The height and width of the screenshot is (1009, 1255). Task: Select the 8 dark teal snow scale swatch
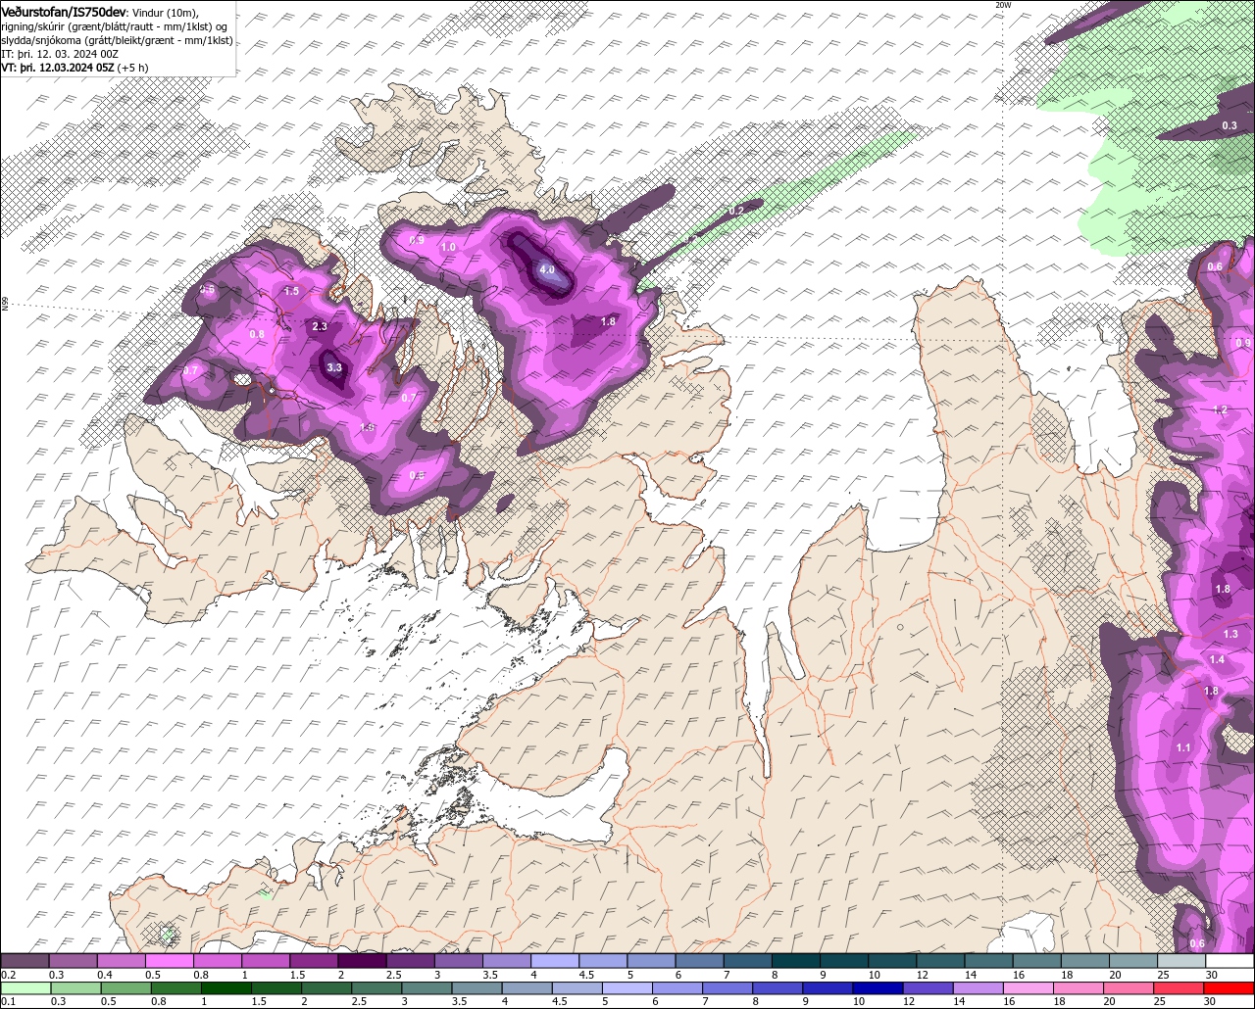tap(796, 961)
